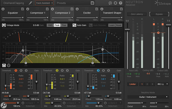Viewport: 172px width, 109px height.
Task: Open the IRC LL dropdown
Action: [x=163, y=84]
